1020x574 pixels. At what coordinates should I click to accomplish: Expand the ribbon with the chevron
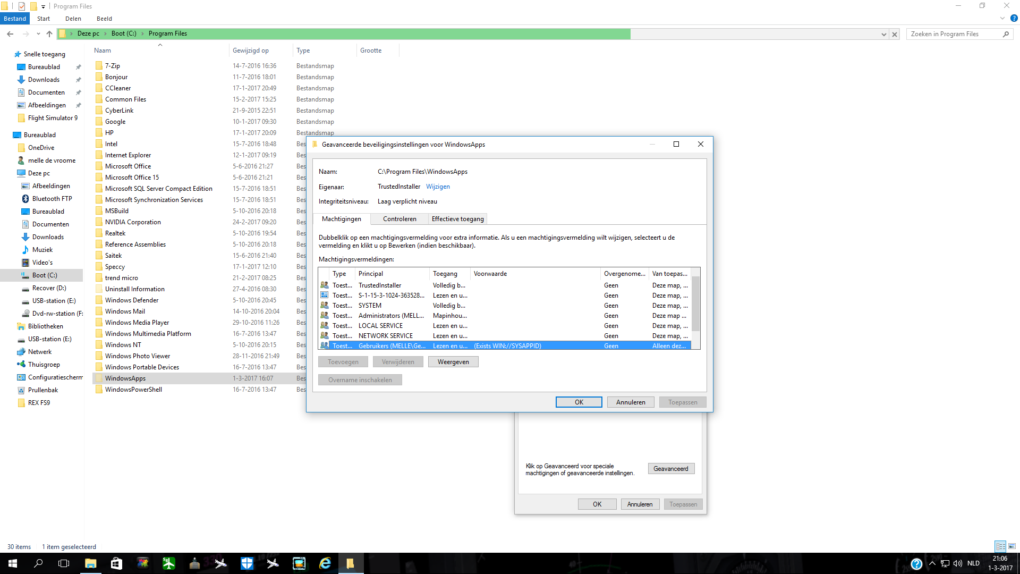click(x=1002, y=19)
